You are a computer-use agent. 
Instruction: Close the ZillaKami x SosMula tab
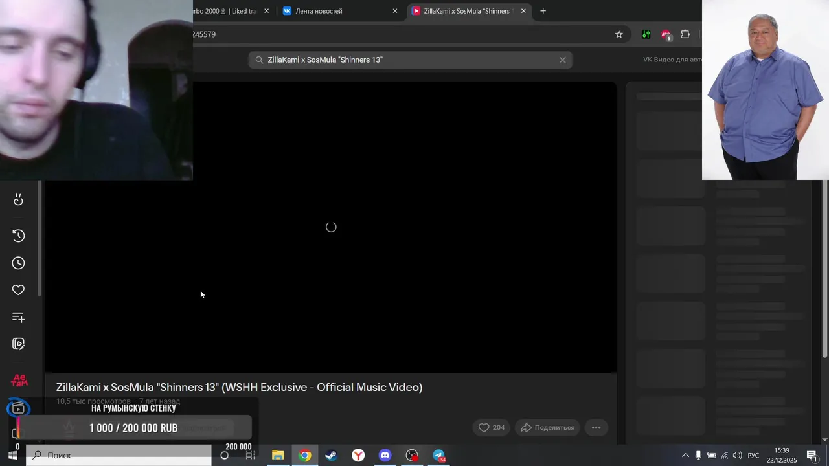523,11
